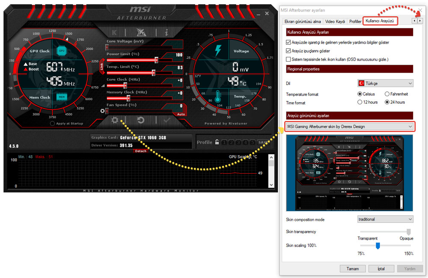Enable 'Sistem tepsisinde tek ikon kullan' option
The width and height of the screenshot is (428, 278).
tap(288, 59)
